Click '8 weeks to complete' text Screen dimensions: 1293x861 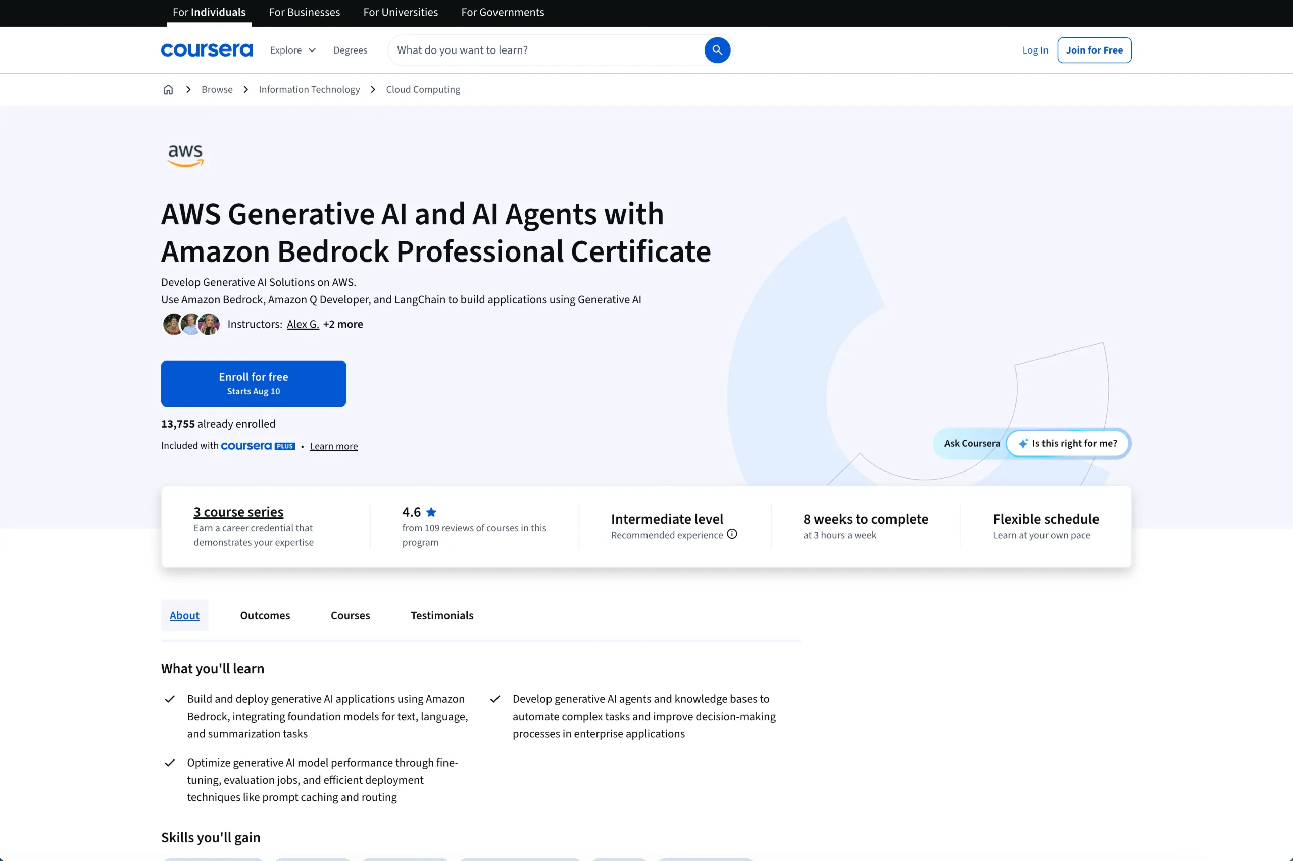(866, 519)
